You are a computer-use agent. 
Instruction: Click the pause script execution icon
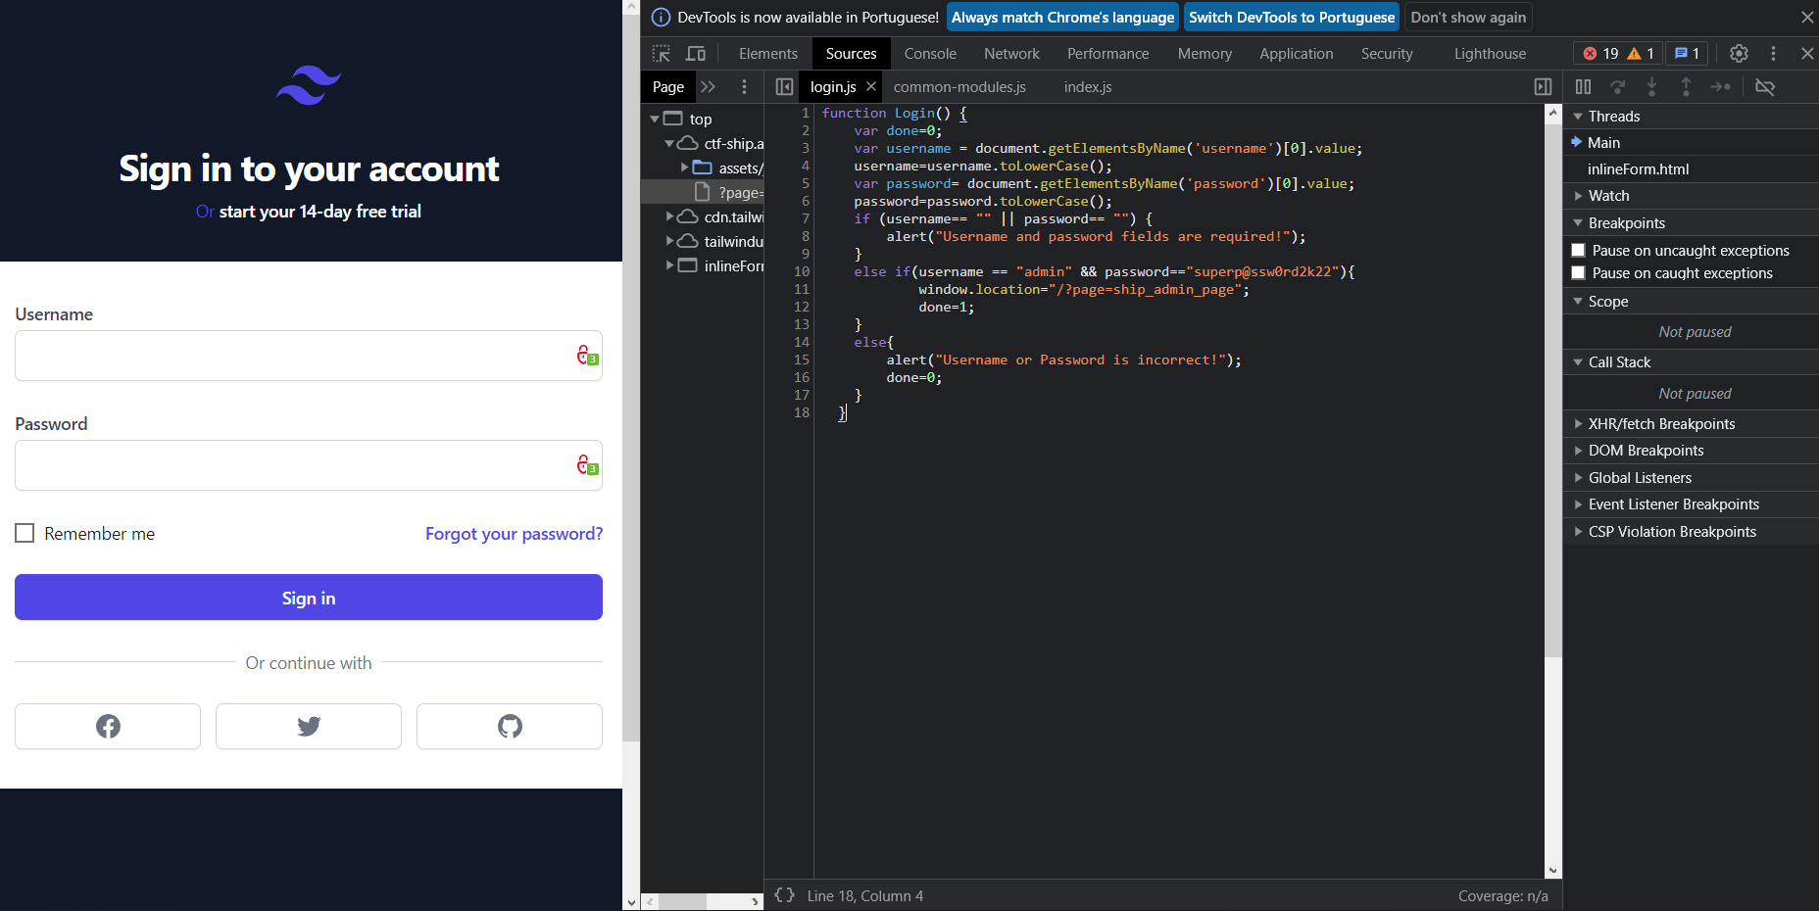pos(1583,87)
